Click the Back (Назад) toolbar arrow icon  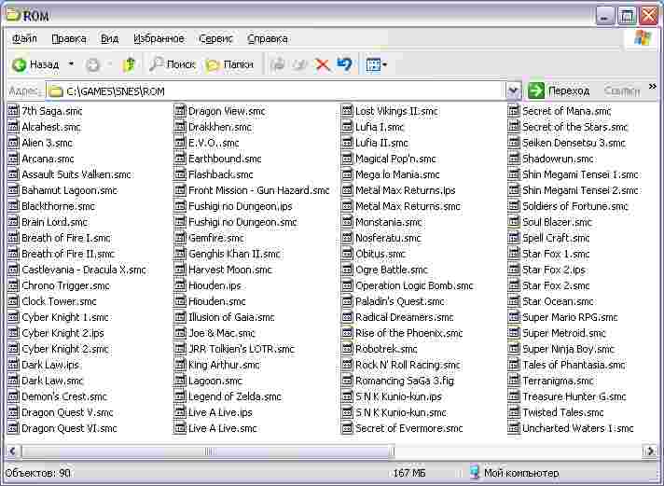click(x=19, y=64)
